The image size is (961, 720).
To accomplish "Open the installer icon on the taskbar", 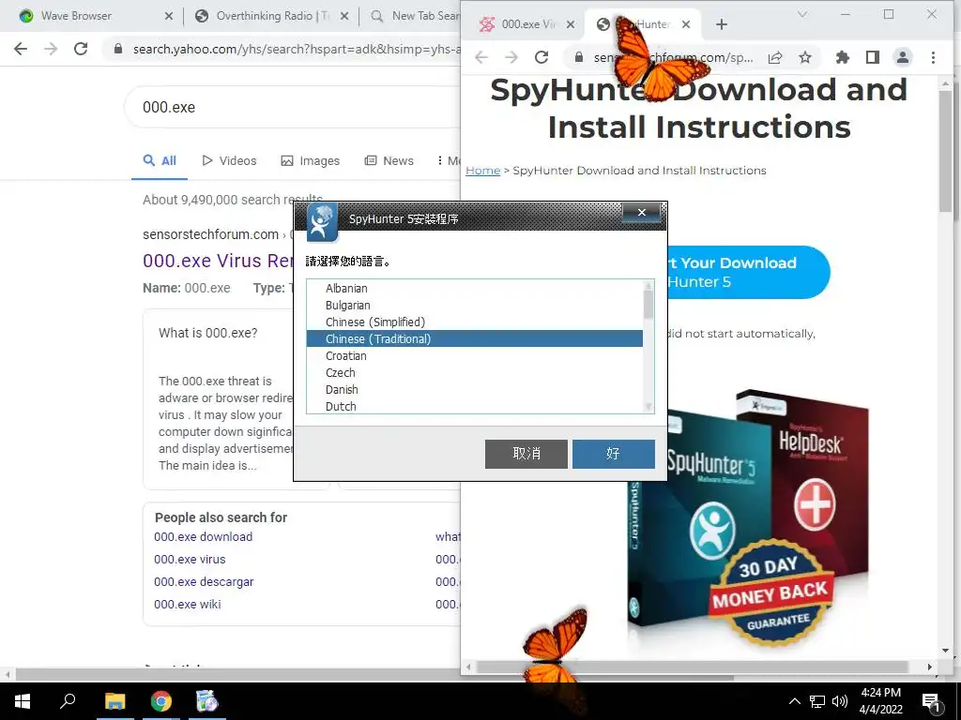I will 206,701.
